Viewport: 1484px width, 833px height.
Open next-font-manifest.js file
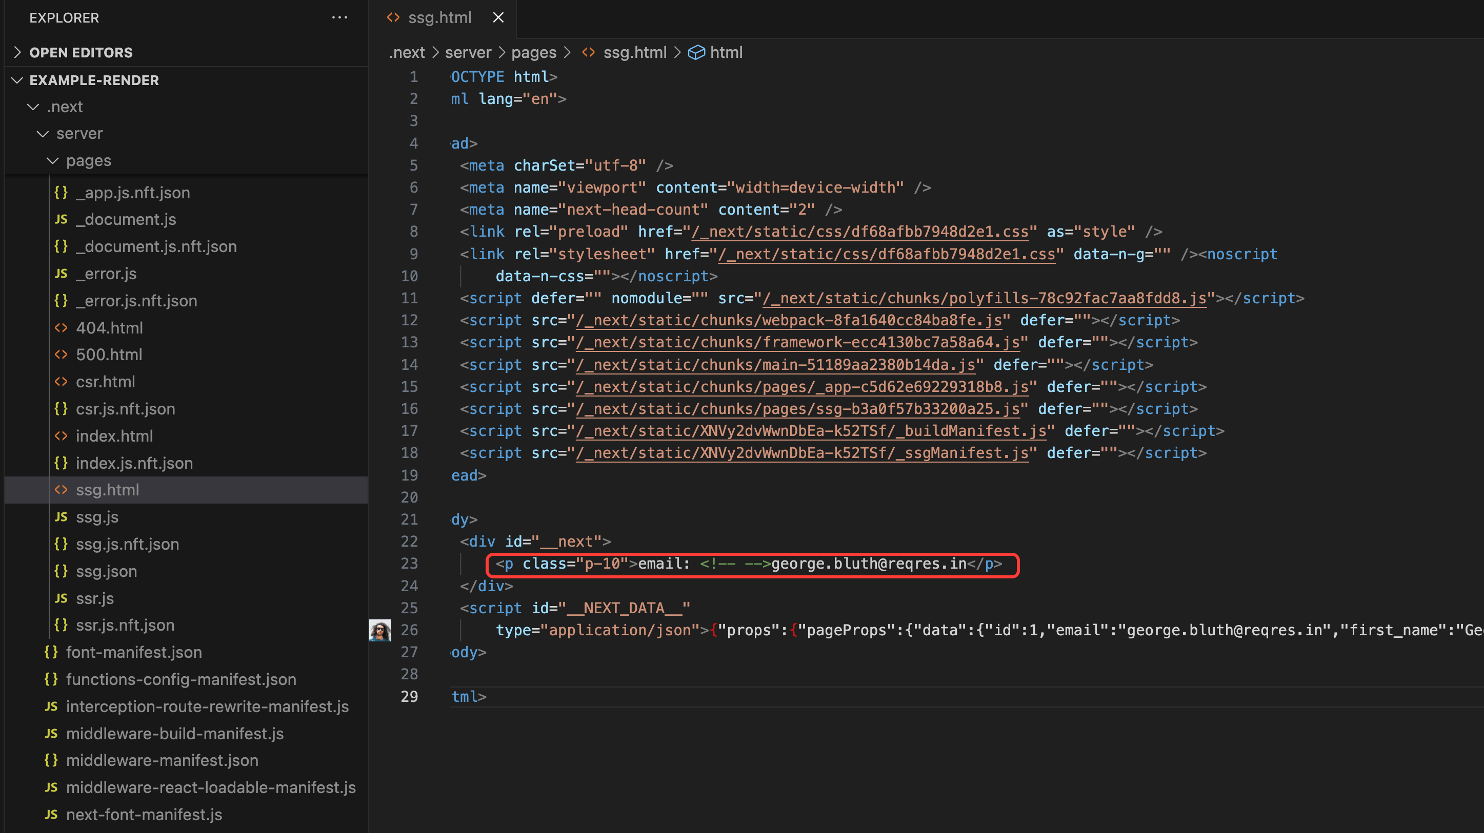[144, 815]
